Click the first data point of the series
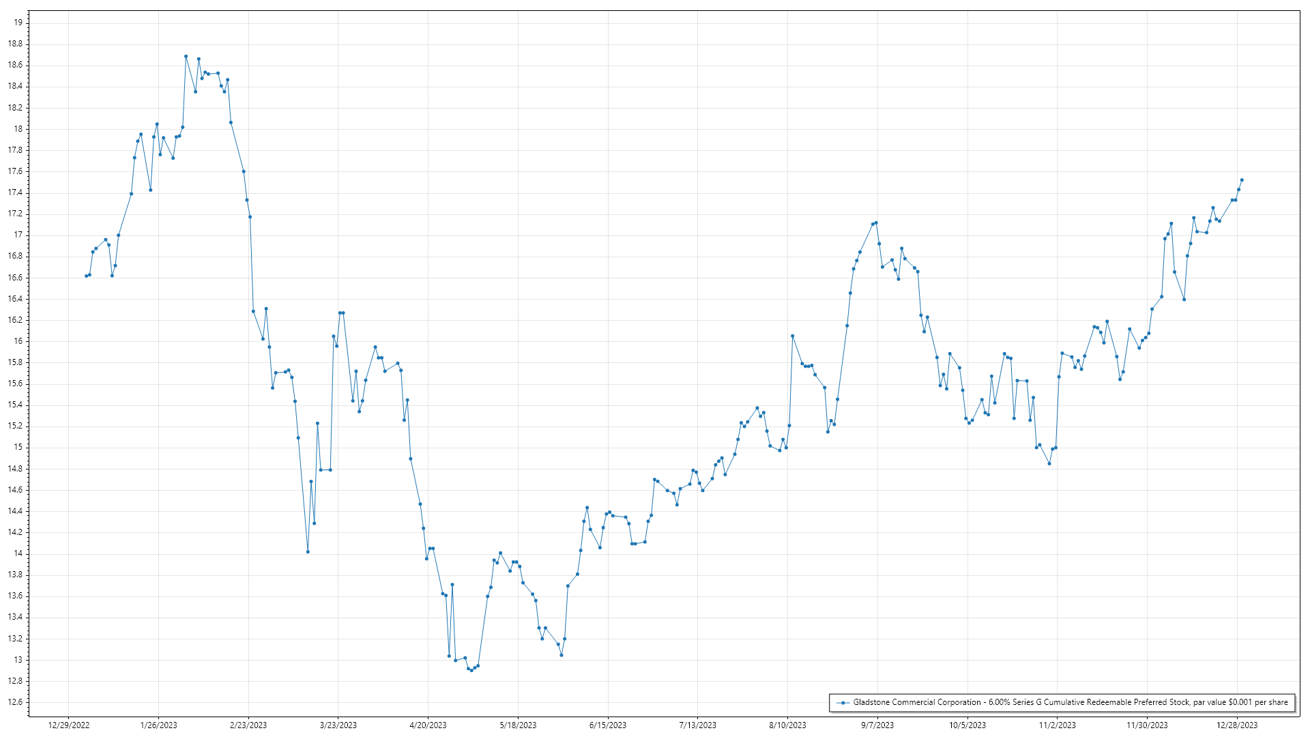This screenshot has height=737, width=1310. 86,276
